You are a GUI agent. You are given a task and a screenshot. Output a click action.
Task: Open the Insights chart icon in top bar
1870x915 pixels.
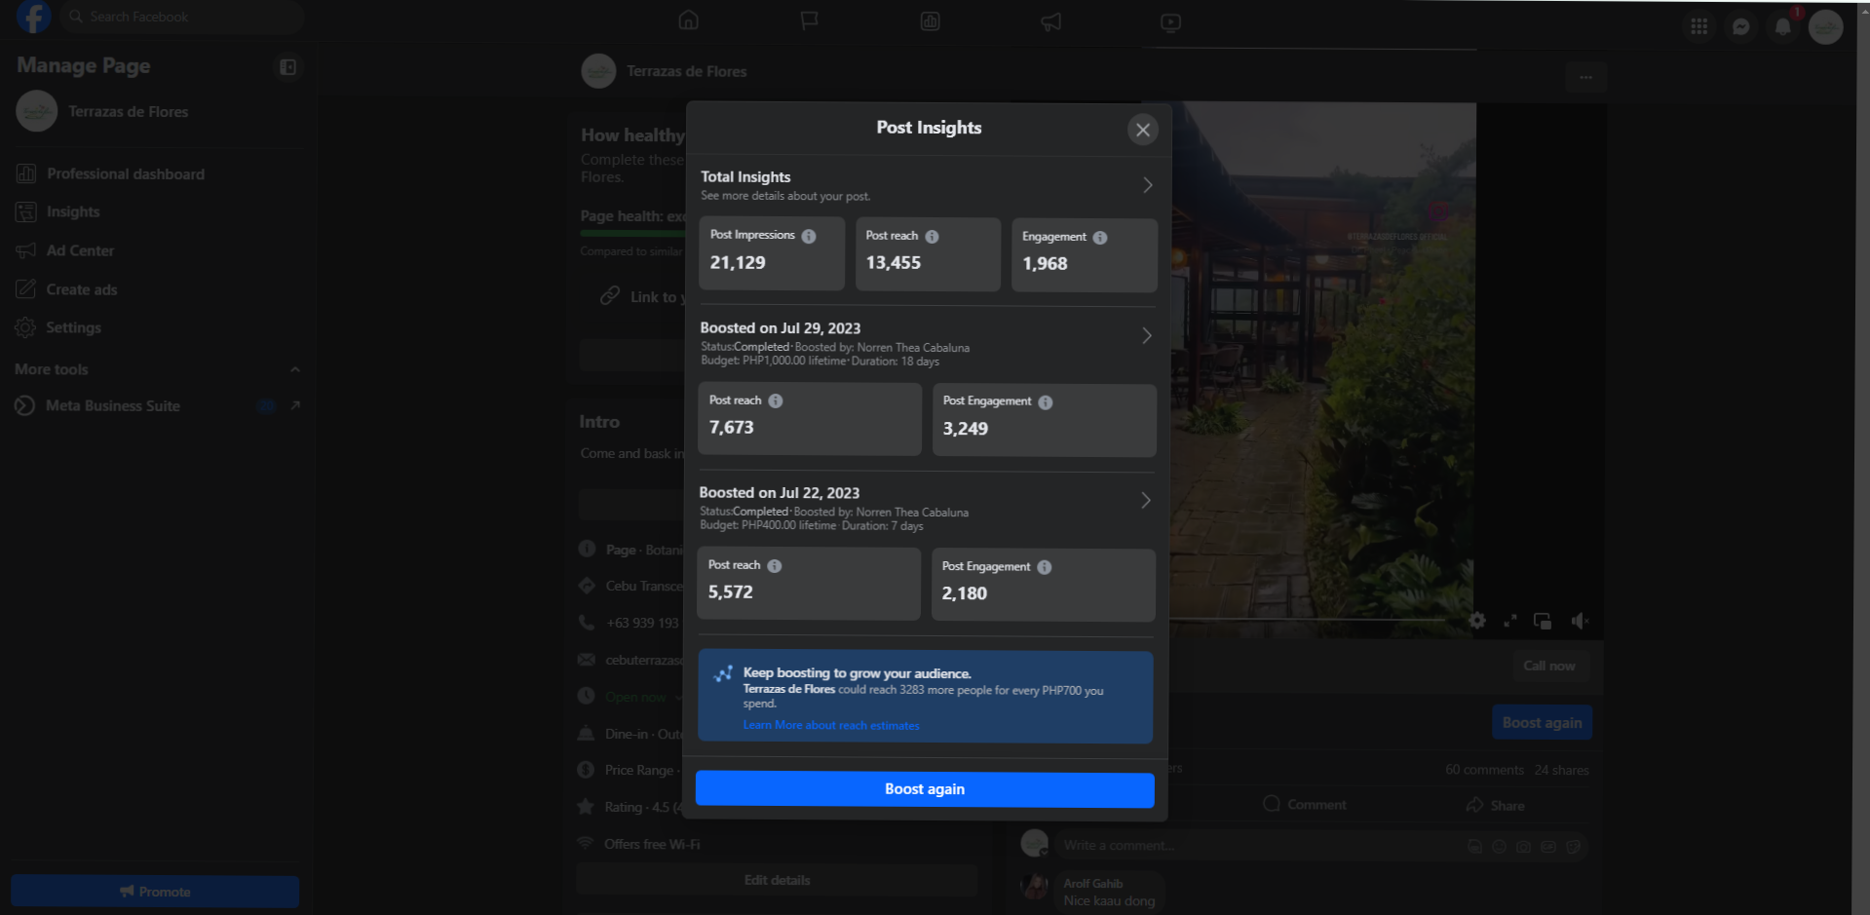pyautogui.click(x=931, y=20)
